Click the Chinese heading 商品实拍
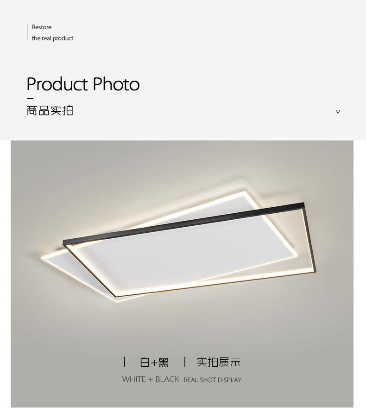The image size is (366, 414). (x=50, y=110)
